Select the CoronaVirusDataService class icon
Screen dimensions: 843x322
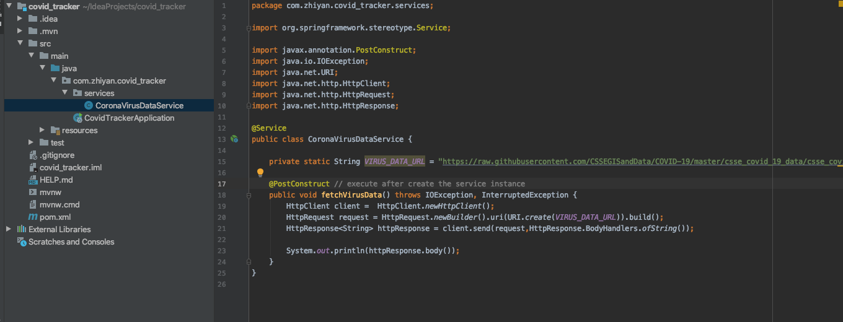(x=89, y=106)
